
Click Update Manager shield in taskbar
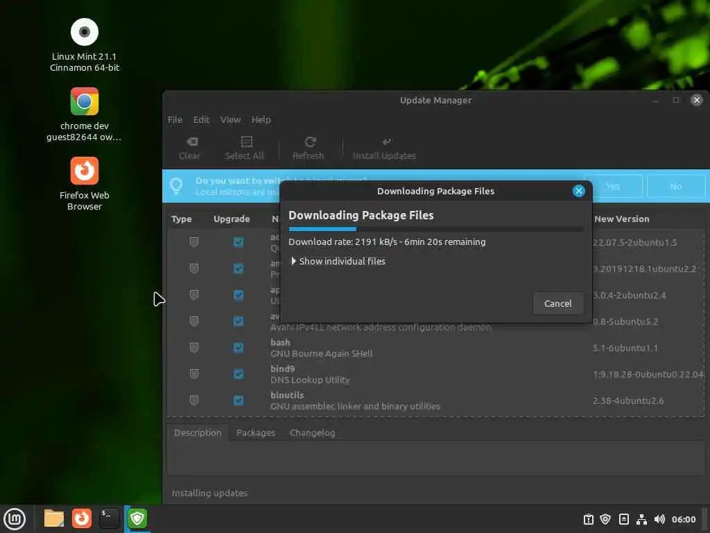[x=137, y=518]
